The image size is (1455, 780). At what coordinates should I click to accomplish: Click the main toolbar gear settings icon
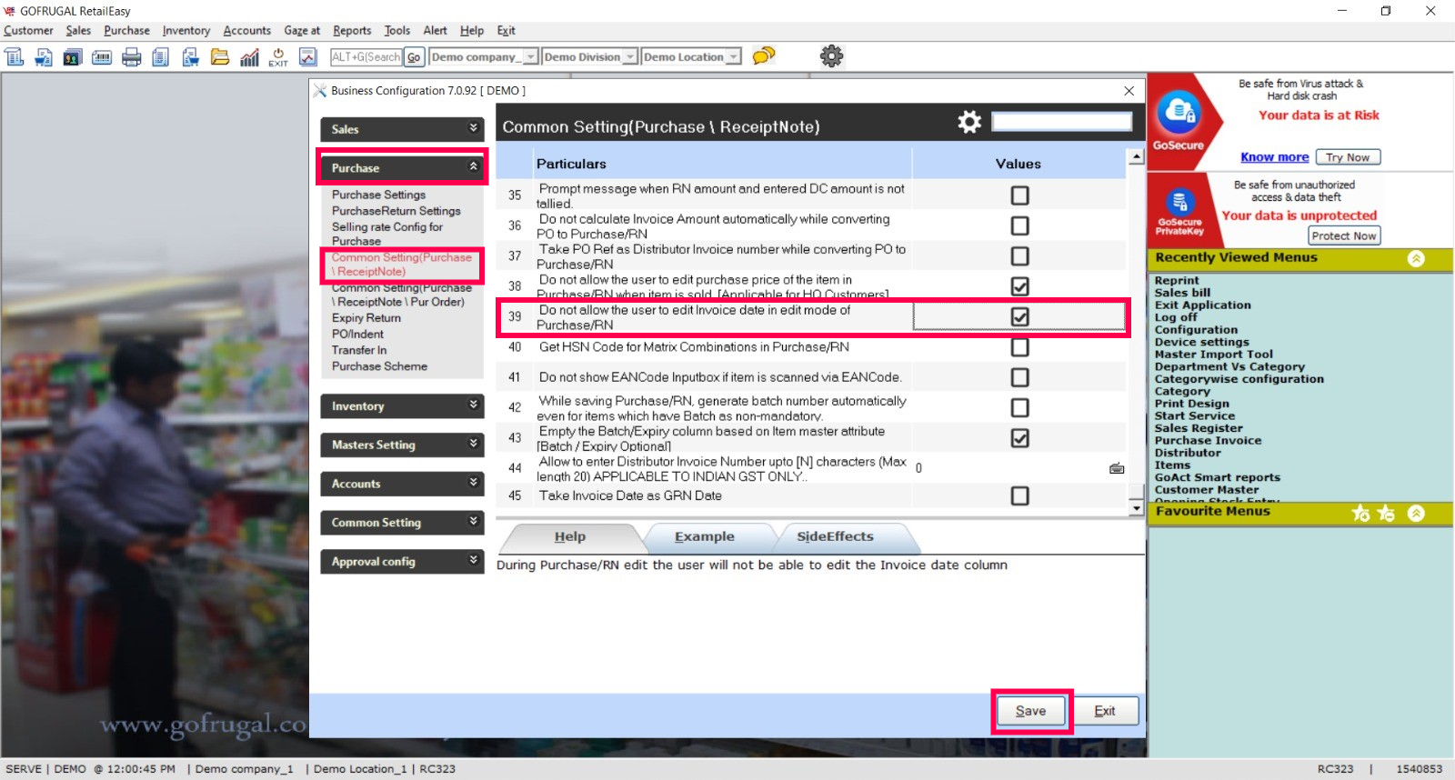click(831, 56)
